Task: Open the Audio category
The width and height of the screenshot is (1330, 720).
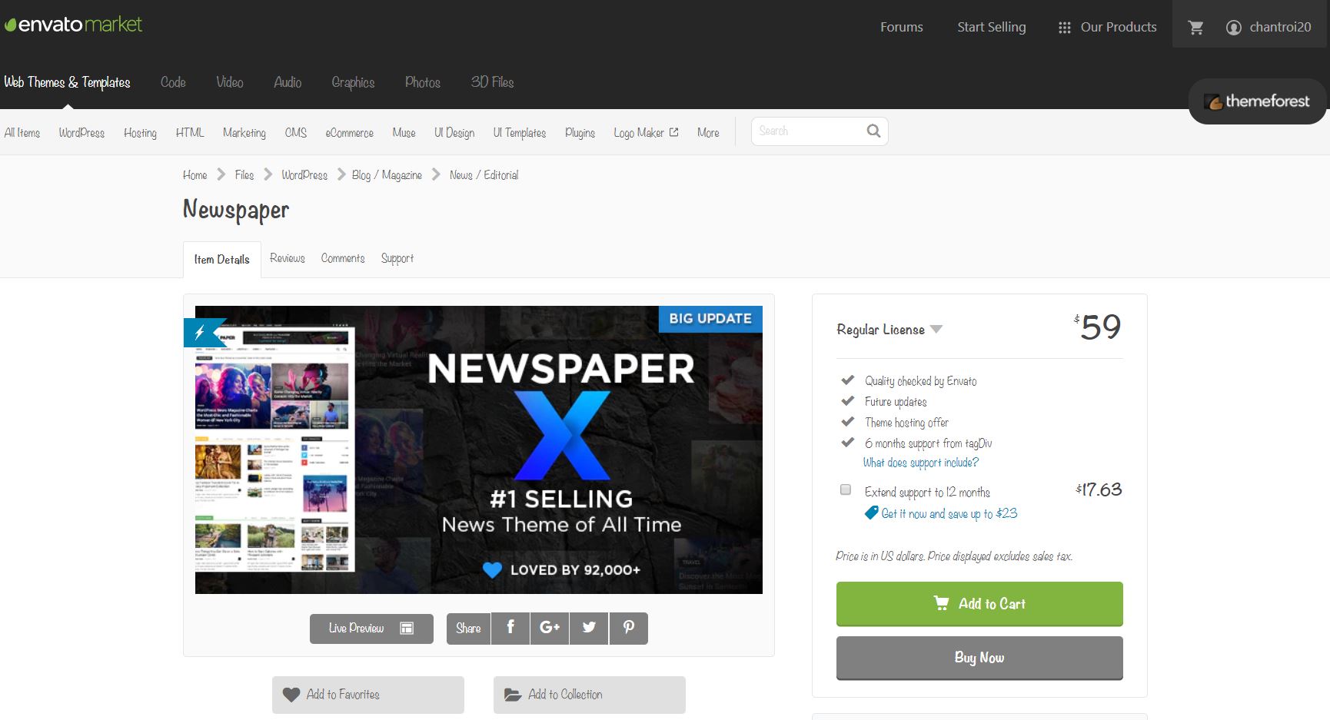Action: click(x=288, y=82)
